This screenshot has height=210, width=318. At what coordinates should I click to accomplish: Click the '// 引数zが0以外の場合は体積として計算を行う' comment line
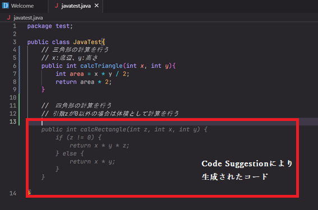[x=110, y=114]
